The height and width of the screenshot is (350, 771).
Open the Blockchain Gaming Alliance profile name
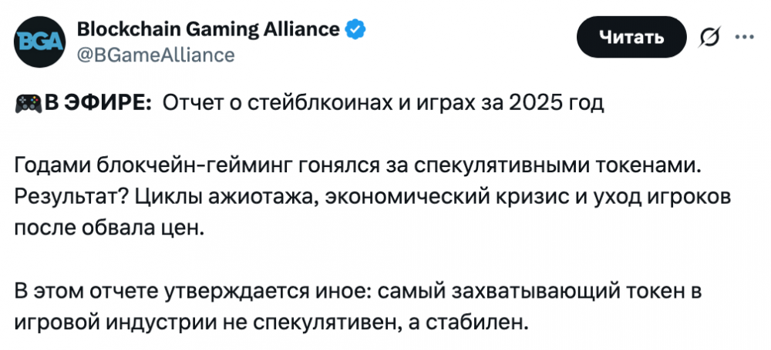208,30
